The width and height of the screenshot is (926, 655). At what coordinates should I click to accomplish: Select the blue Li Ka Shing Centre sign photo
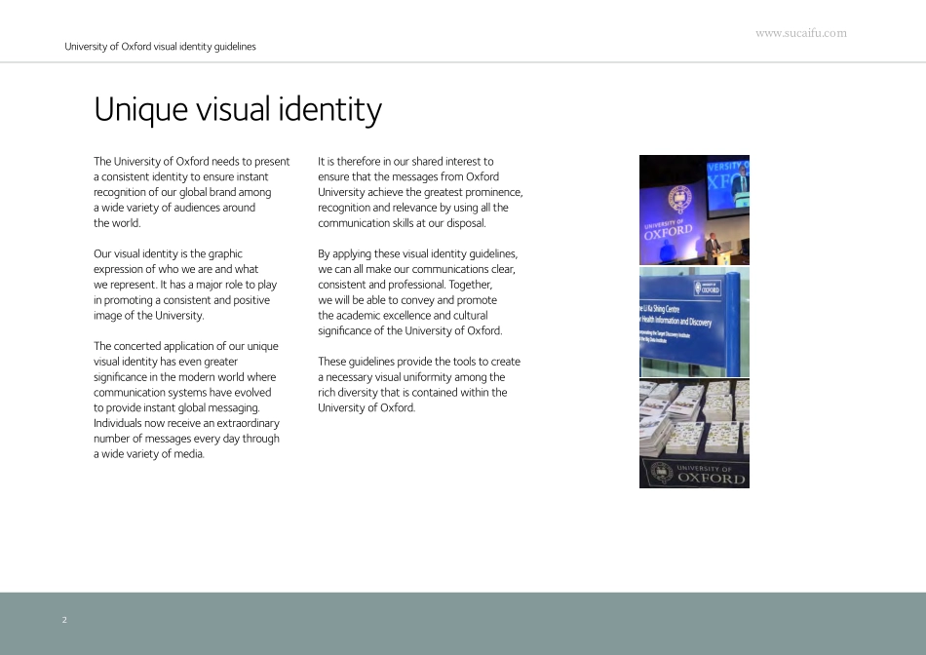[694, 323]
